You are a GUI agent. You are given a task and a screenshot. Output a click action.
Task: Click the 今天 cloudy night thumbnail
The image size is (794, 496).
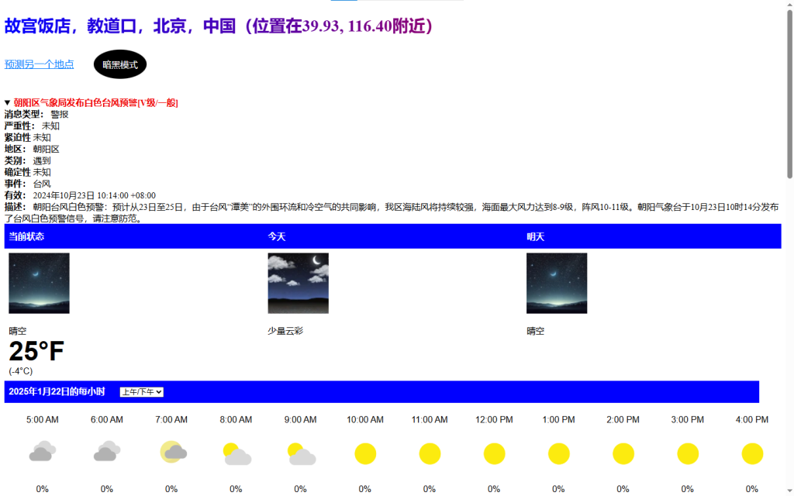point(299,284)
